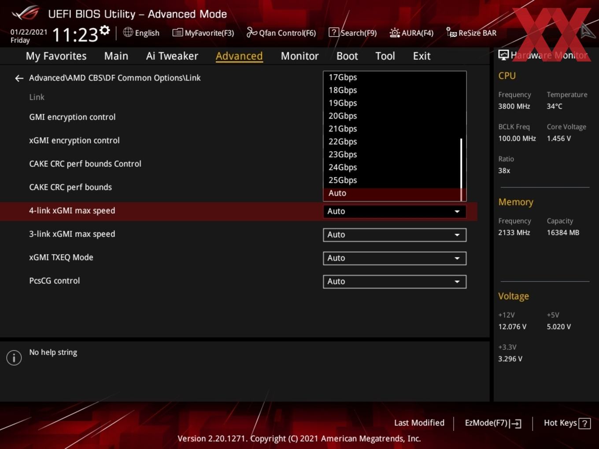Click the Memory capacity value 16384 MB

click(x=563, y=232)
